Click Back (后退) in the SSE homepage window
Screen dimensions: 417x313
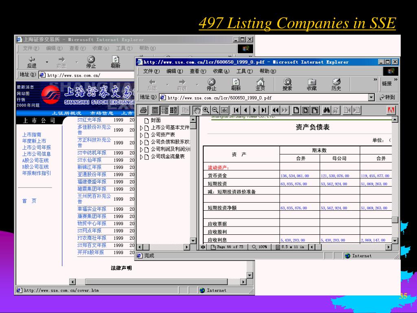[32, 62]
